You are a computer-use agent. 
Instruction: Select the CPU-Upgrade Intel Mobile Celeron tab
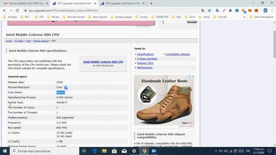pyautogui.click(x=74, y=3)
